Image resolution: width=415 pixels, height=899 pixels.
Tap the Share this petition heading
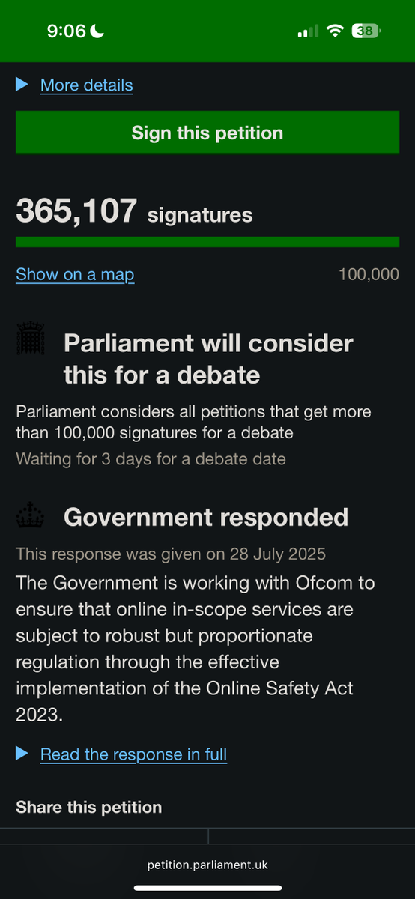pyautogui.click(x=89, y=807)
